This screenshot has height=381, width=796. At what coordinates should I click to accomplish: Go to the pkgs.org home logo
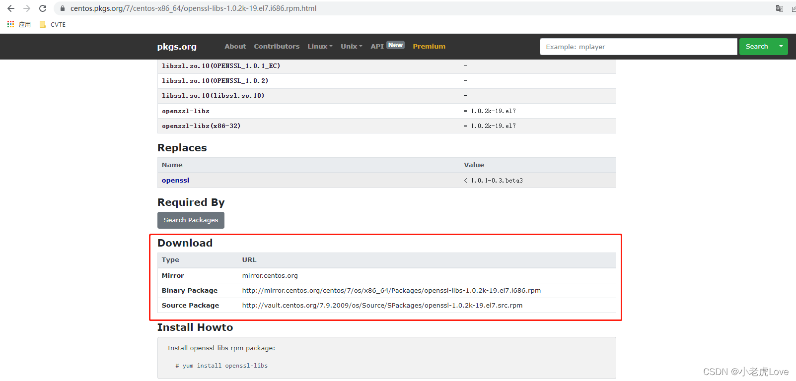[177, 47]
